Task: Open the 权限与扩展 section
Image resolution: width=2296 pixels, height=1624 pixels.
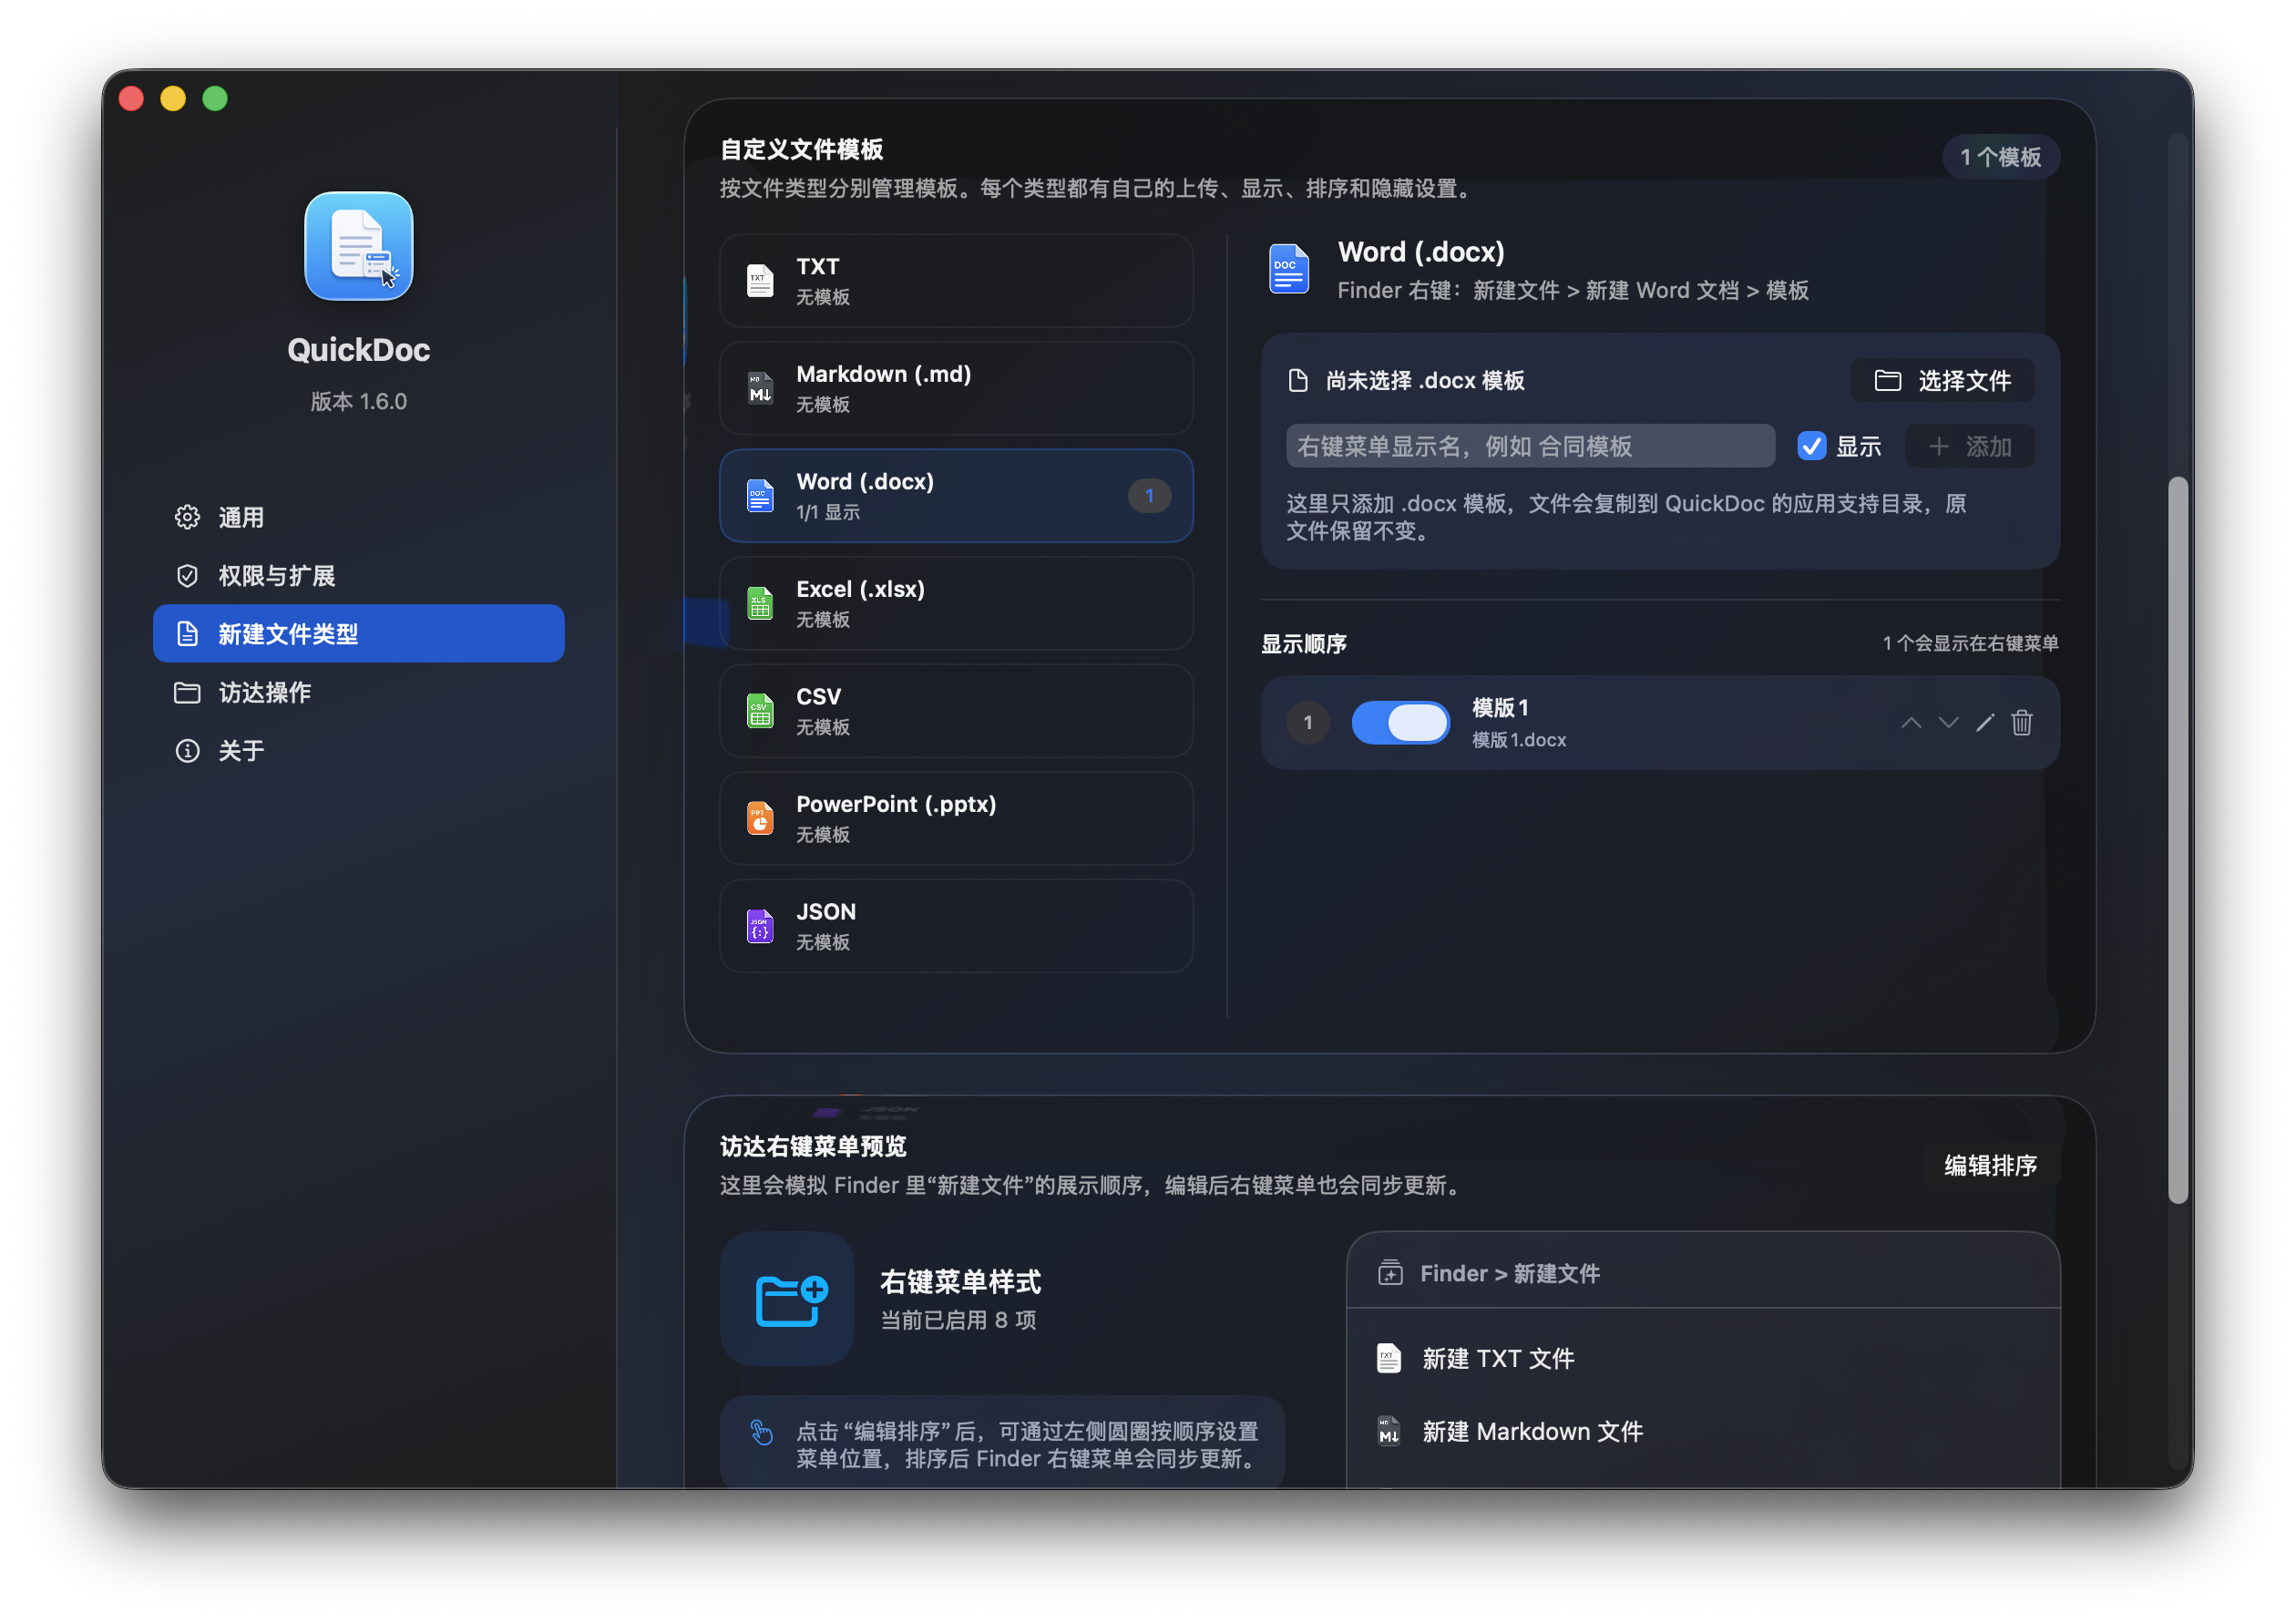Action: pos(358,575)
